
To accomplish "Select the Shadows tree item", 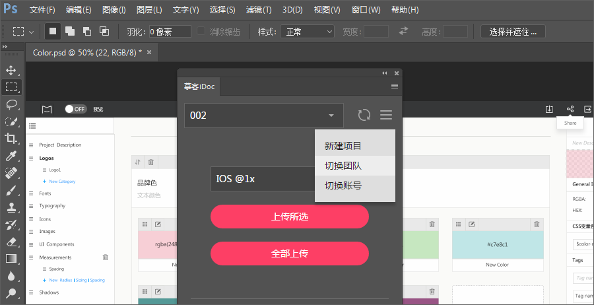I will tap(49, 292).
